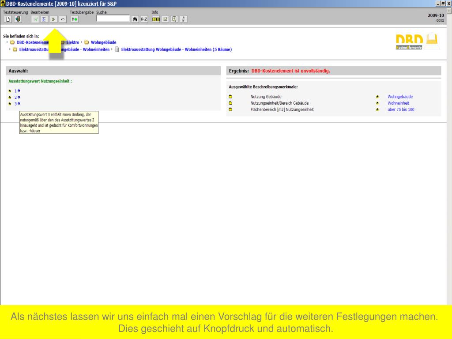Open the help question mark icon
This screenshot has height=339, width=452.
[x=174, y=19]
